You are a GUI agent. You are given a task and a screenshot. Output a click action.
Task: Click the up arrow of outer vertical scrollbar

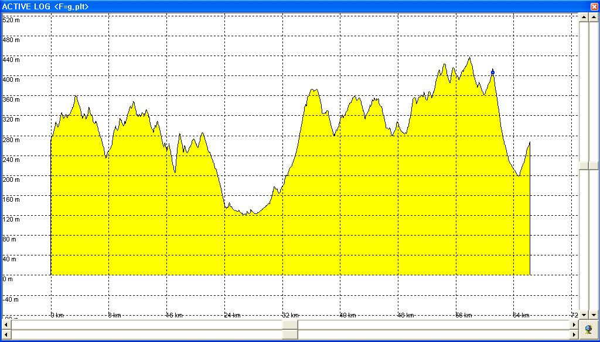coord(593,18)
